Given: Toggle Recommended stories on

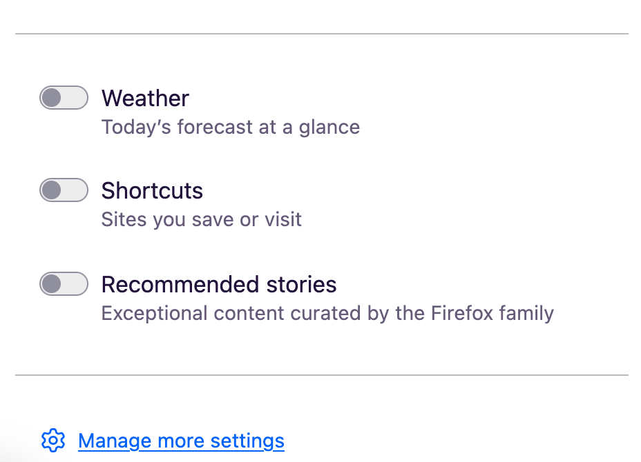Looking at the screenshot, I should 64,284.
